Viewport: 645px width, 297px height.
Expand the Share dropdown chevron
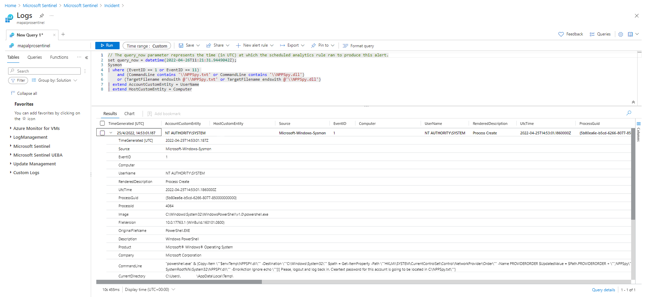click(228, 45)
